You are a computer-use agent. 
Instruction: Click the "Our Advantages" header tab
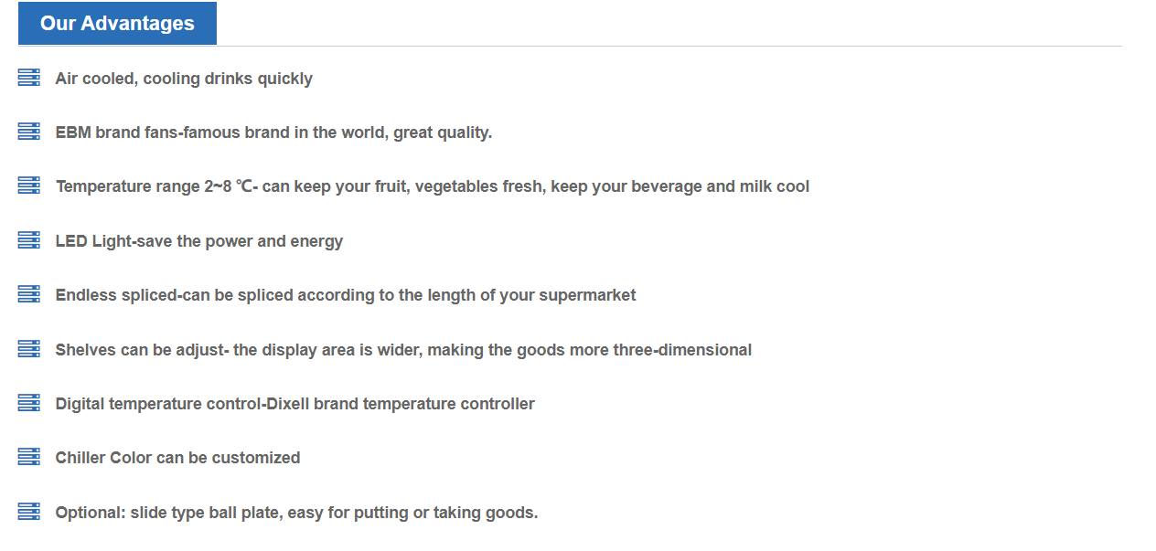[x=117, y=24]
